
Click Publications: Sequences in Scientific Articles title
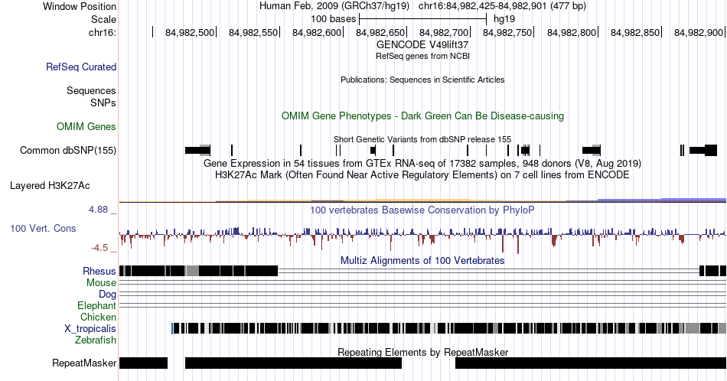tap(422, 80)
